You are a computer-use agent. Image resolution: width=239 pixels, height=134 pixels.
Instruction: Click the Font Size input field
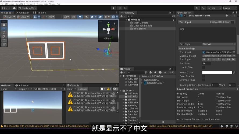point(206,64)
